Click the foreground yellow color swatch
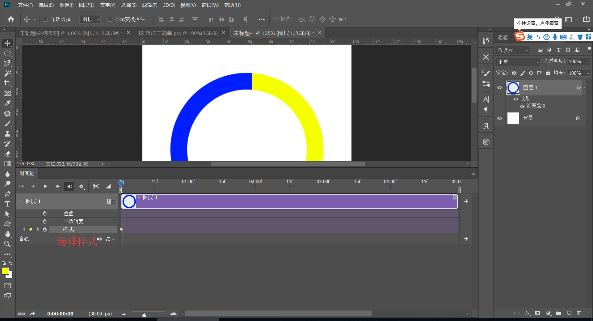593x321 pixels. pos(5,271)
